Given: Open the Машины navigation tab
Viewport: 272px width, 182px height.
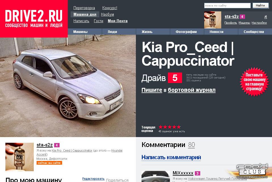Looking at the screenshot, I should click(80, 32).
